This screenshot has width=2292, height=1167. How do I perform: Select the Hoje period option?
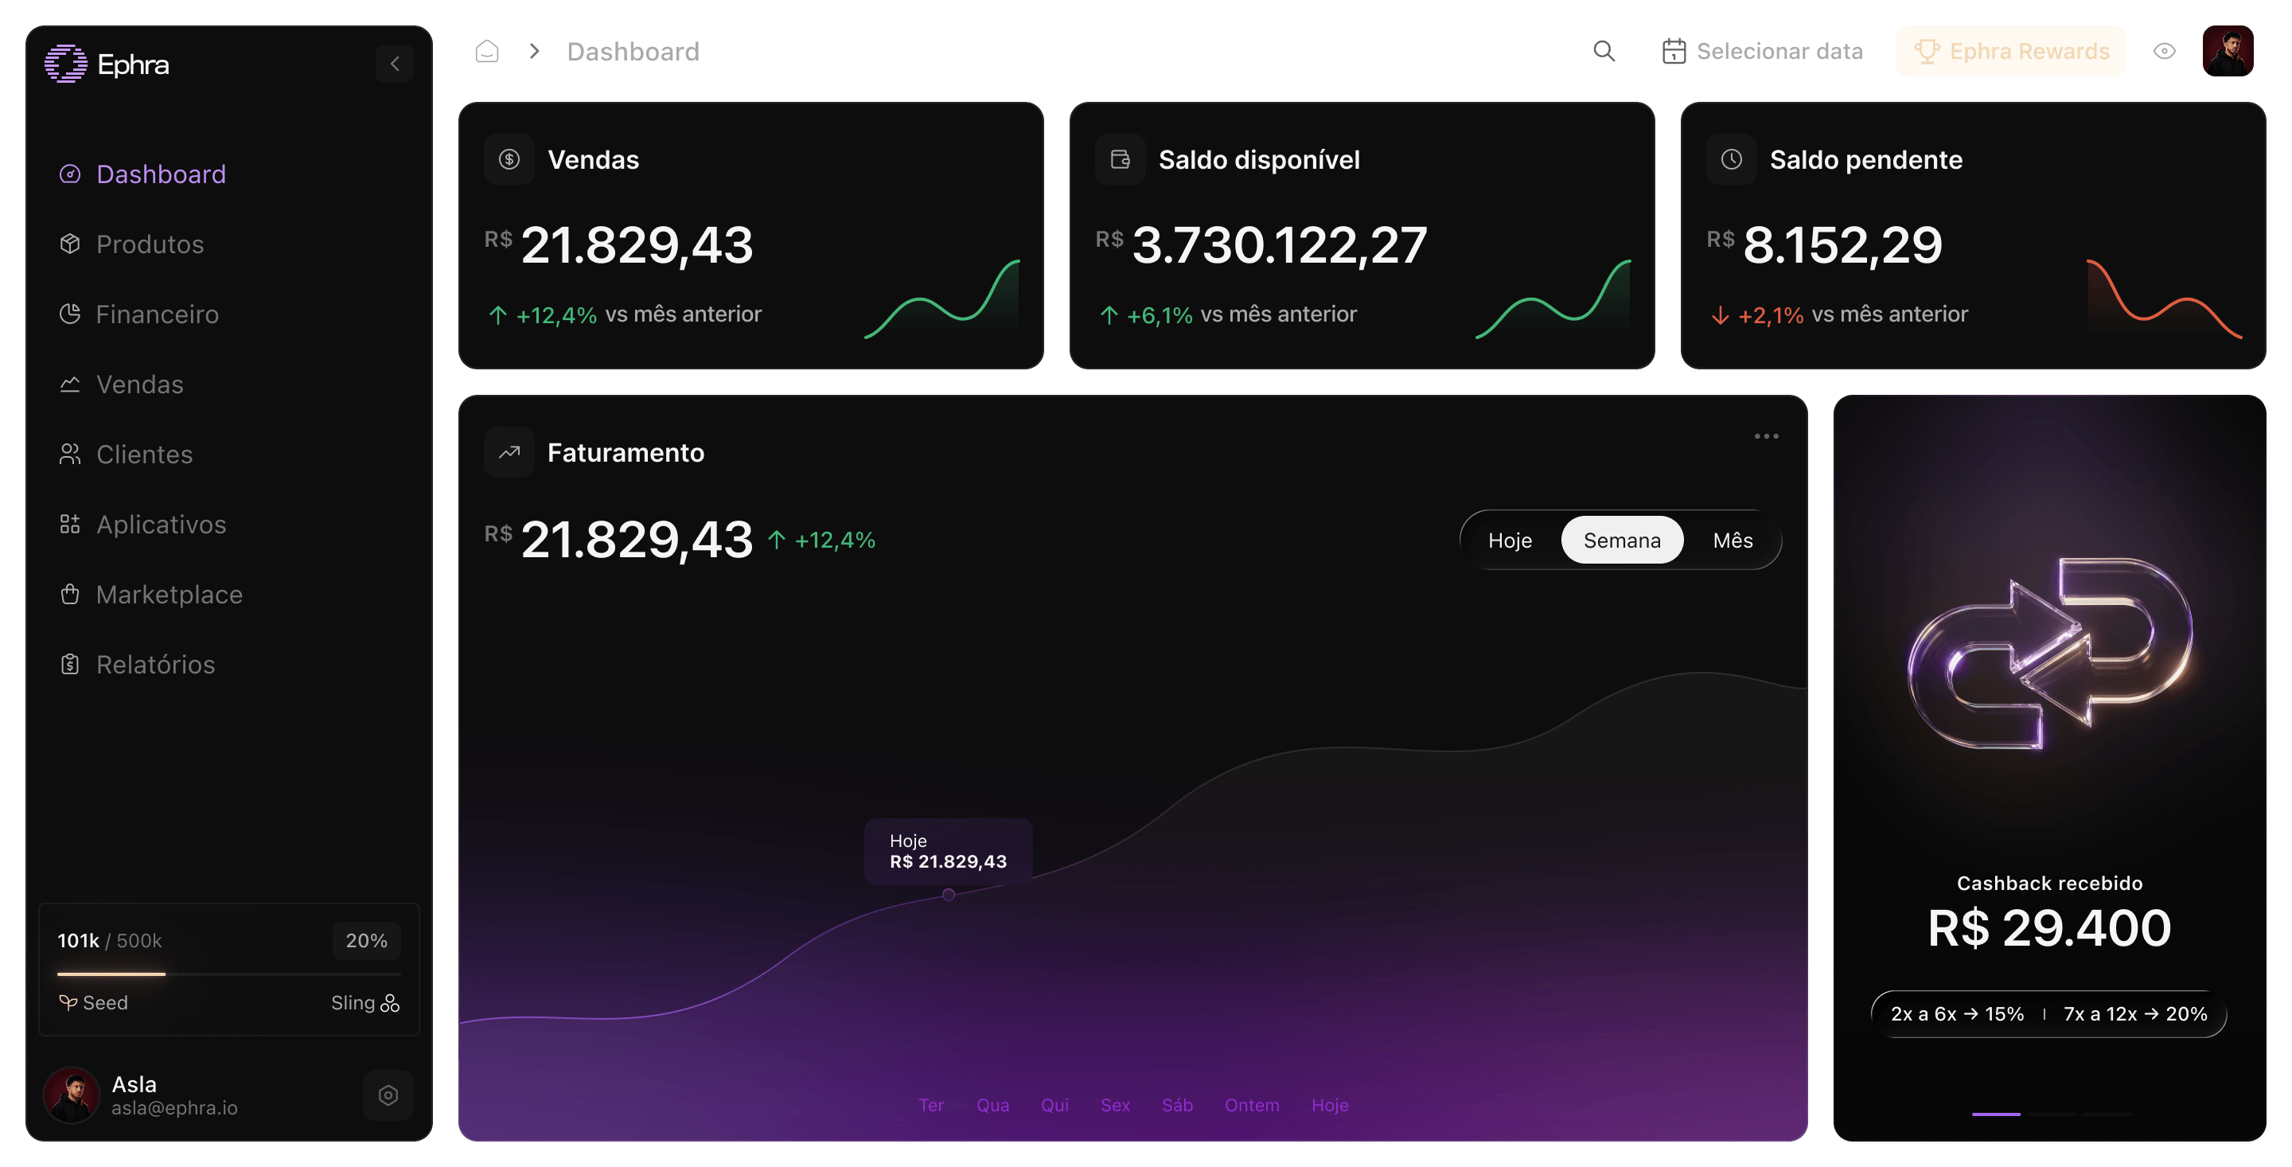tap(1510, 541)
